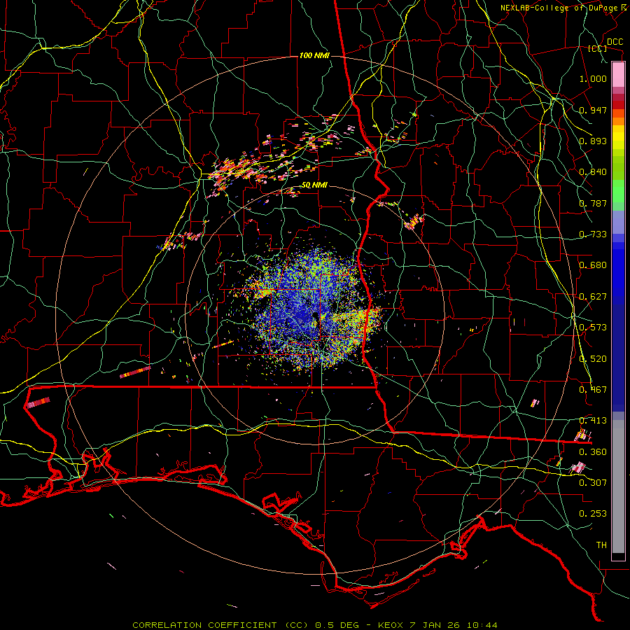The height and width of the screenshot is (630, 630).
Task: Select the 0.307 scale value
Action: click(593, 483)
